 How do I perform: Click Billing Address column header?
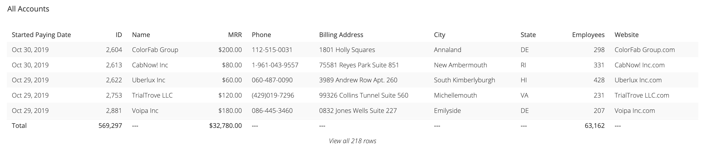(x=341, y=35)
